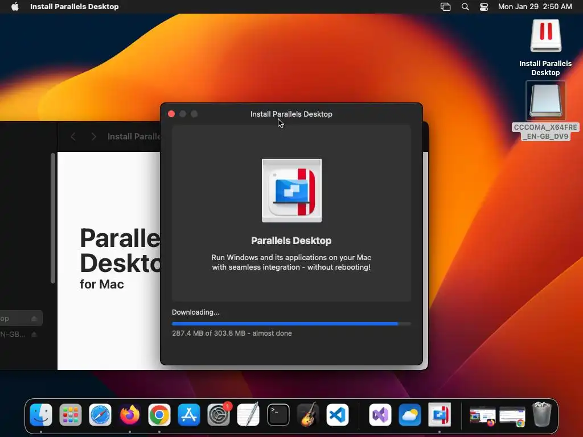Go forward in the Finder window
This screenshot has height=437, width=583.
click(94, 137)
